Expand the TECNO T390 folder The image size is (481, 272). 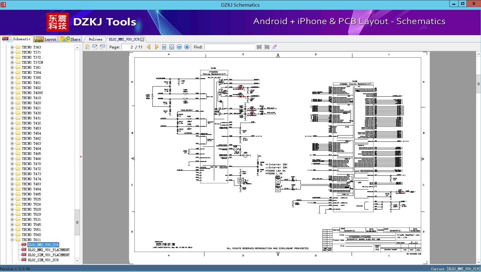(x=12, y=78)
